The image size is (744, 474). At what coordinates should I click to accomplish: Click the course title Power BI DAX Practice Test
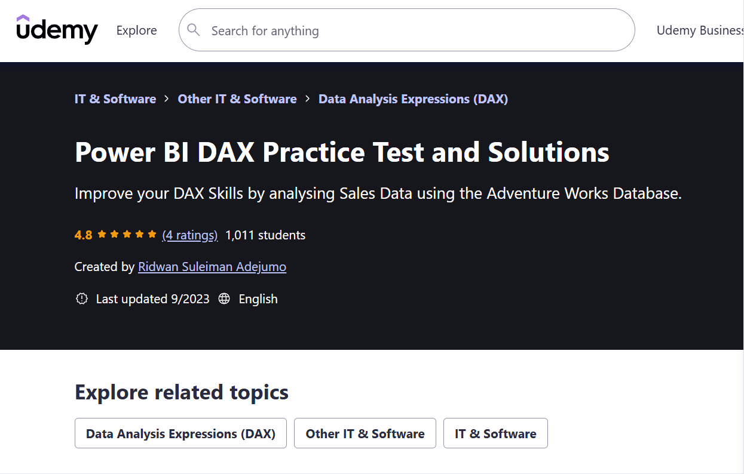[x=342, y=152]
